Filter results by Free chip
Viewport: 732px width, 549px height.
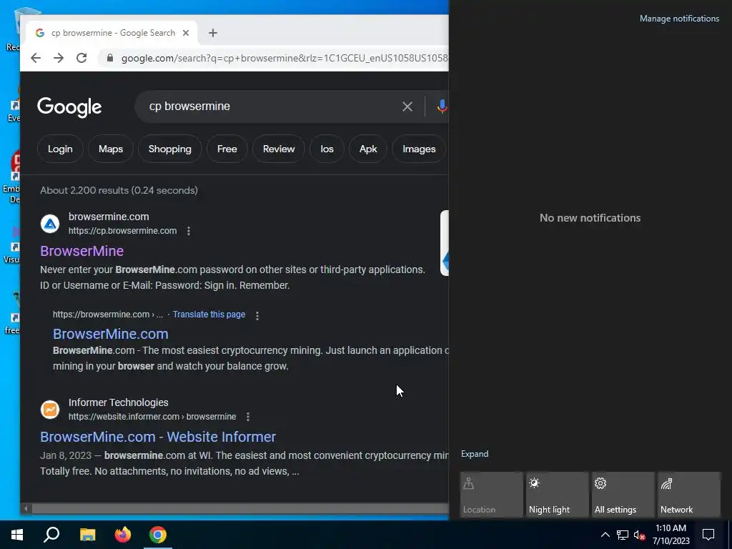227,149
